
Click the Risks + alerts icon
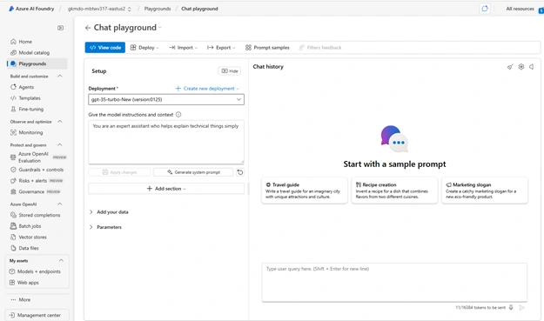coord(13,181)
